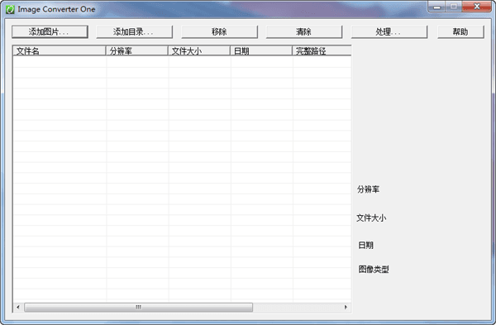Clear the list with the 清除 button
The height and width of the screenshot is (325, 496).
tap(304, 31)
